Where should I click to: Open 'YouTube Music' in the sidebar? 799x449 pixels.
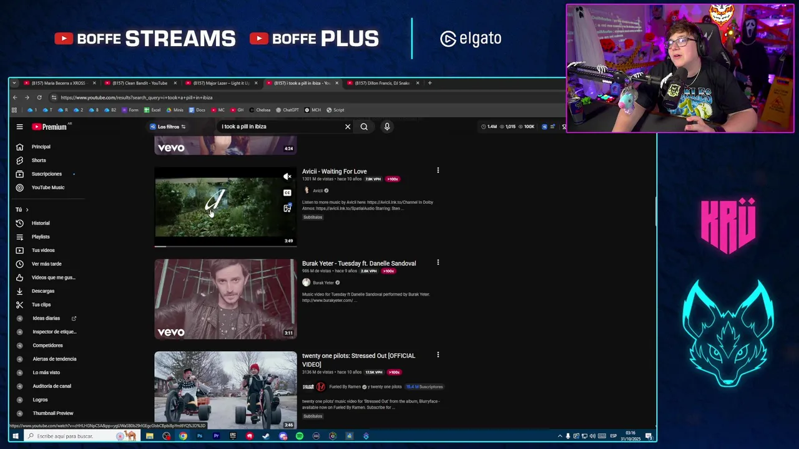48,187
